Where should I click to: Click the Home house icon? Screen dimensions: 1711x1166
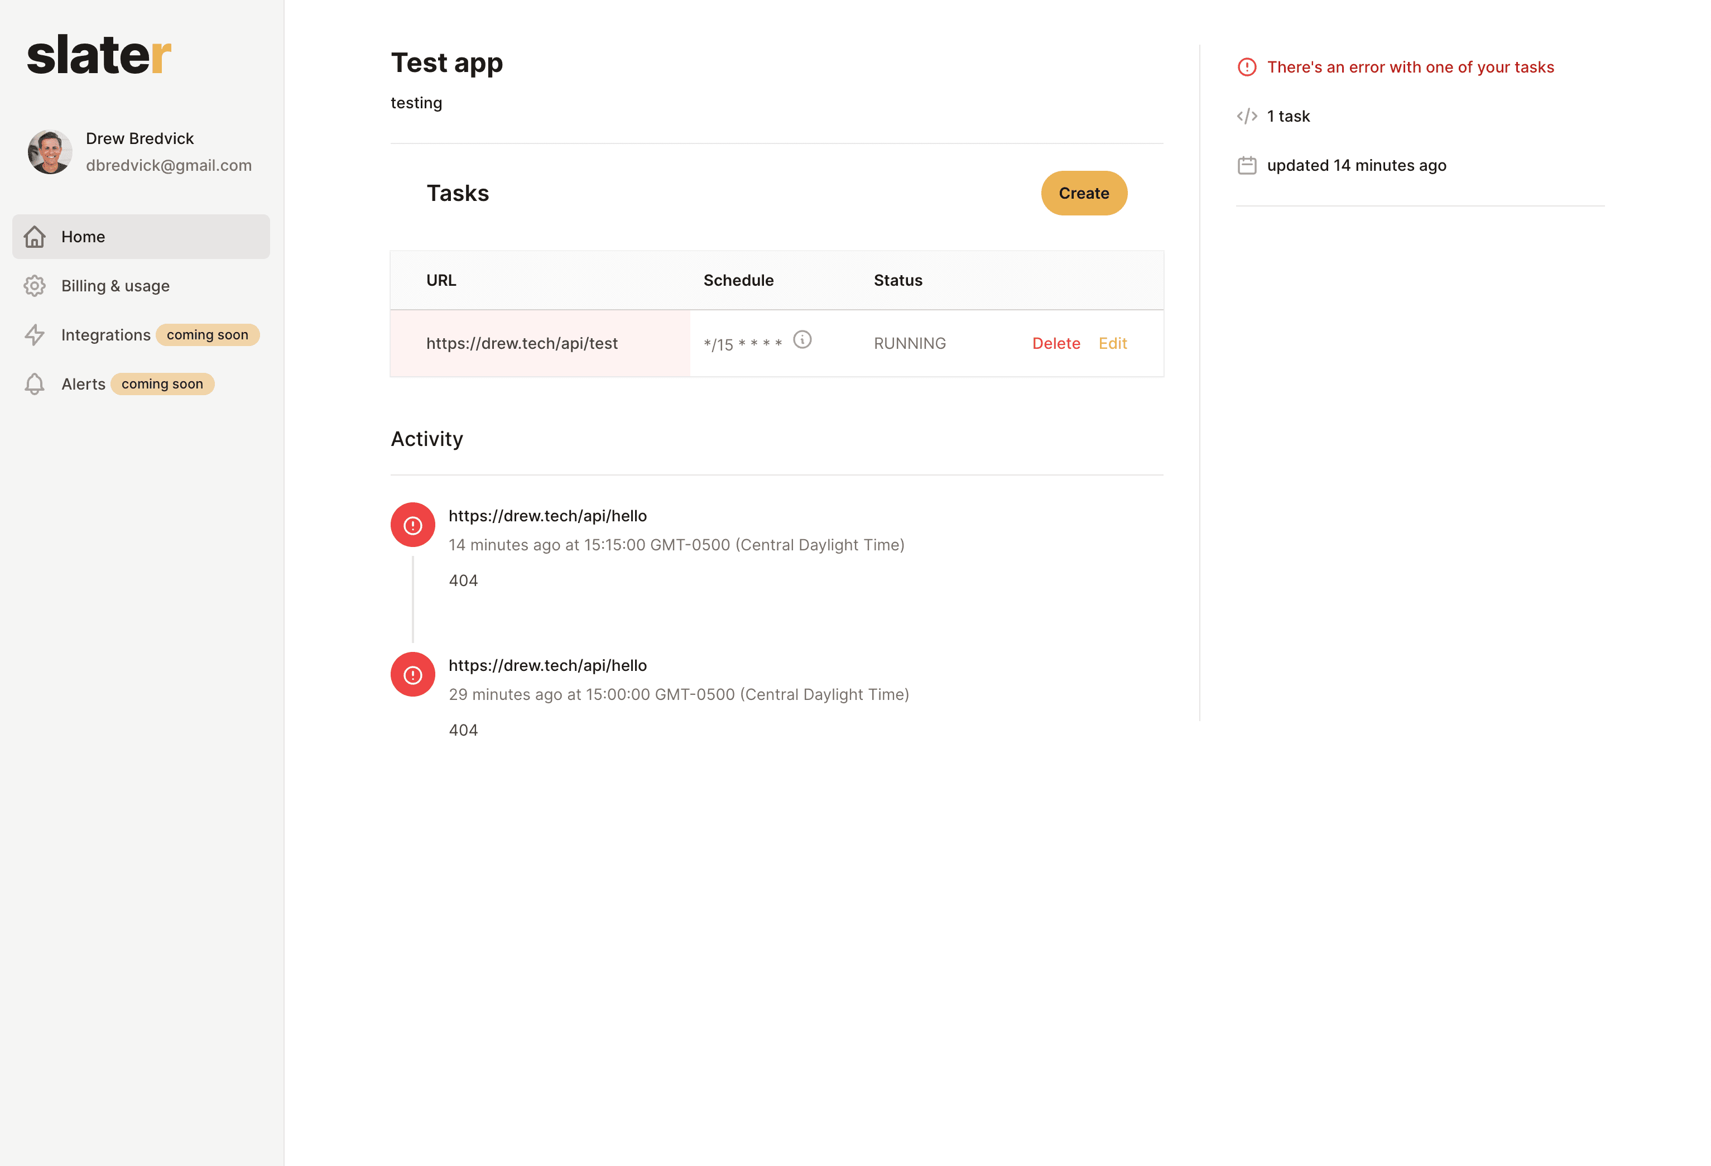[35, 237]
